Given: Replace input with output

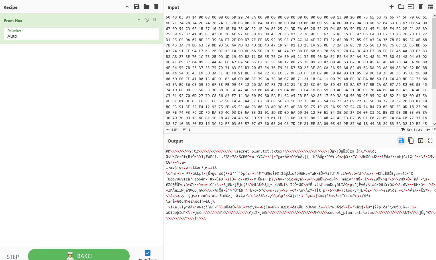Looking at the screenshot, I should point(421,141).
